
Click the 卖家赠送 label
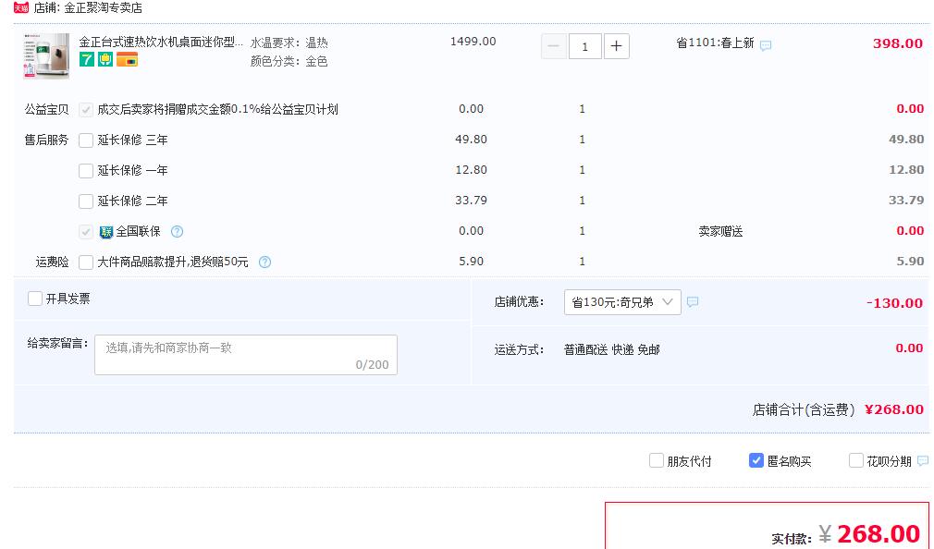tap(720, 232)
